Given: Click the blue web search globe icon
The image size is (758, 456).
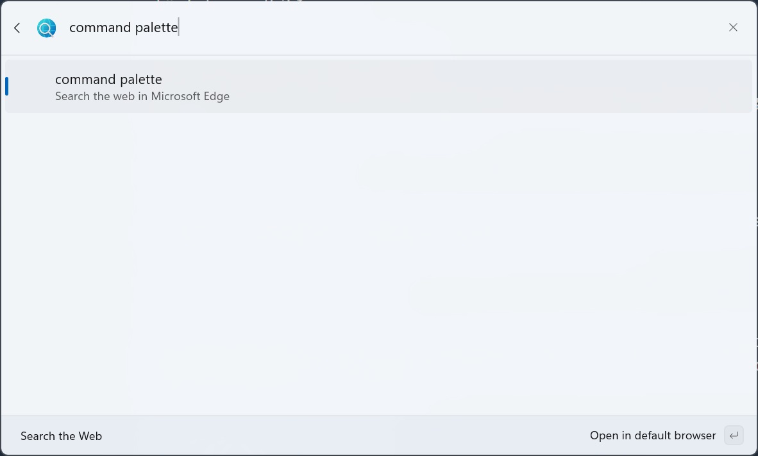Looking at the screenshot, I should coord(46,28).
